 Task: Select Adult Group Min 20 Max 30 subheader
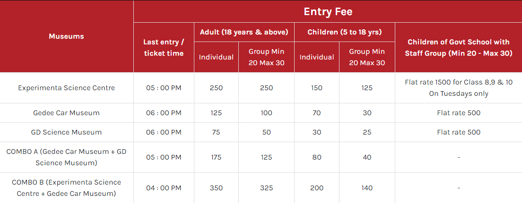coord(266,57)
